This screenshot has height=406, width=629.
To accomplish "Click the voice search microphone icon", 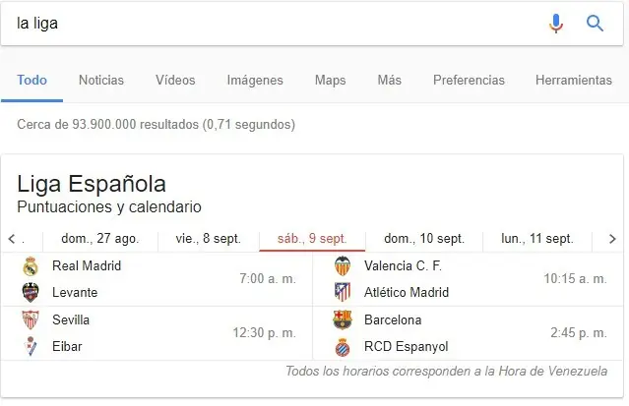I will (556, 24).
